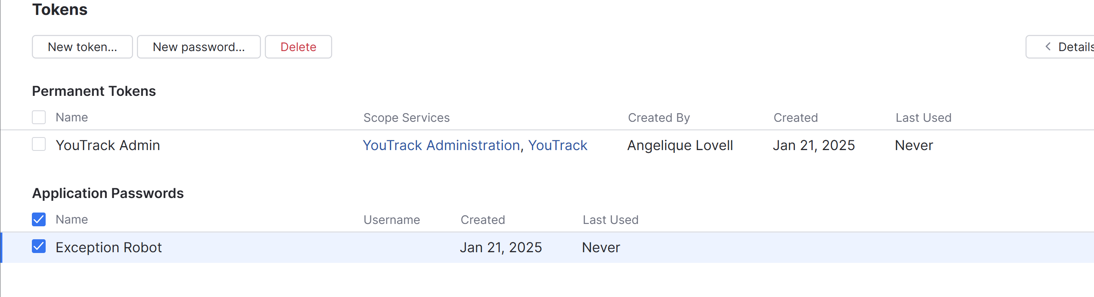This screenshot has height=297, width=1094.
Task: Open the YouTrack Administration scope link
Action: coord(441,145)
